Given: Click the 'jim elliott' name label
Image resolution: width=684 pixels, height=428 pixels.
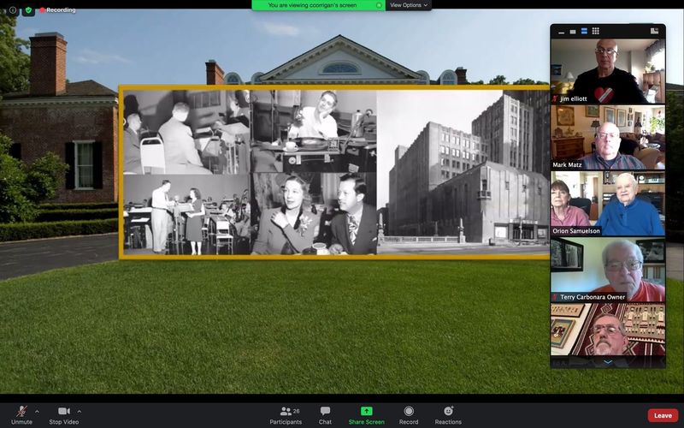Looking at the screenshot, I should tap(573, 99).
